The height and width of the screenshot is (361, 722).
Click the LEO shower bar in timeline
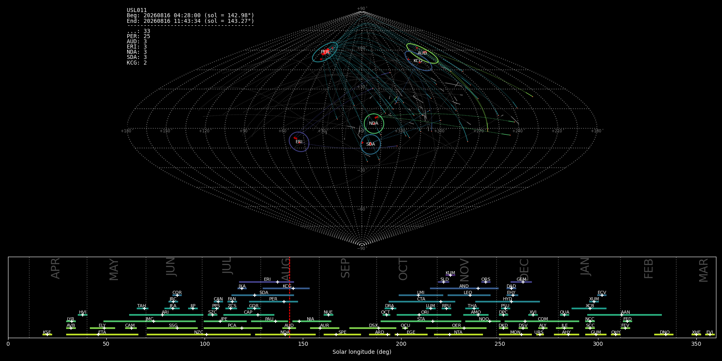point(469,295)
